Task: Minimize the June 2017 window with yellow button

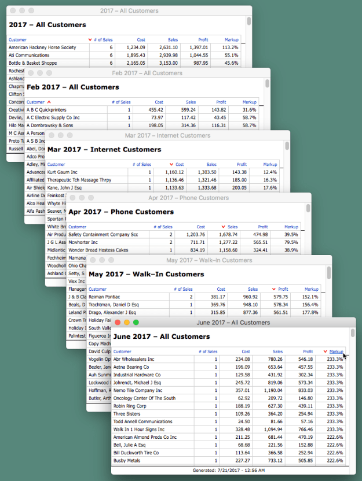Action: [x=127, y=323]
